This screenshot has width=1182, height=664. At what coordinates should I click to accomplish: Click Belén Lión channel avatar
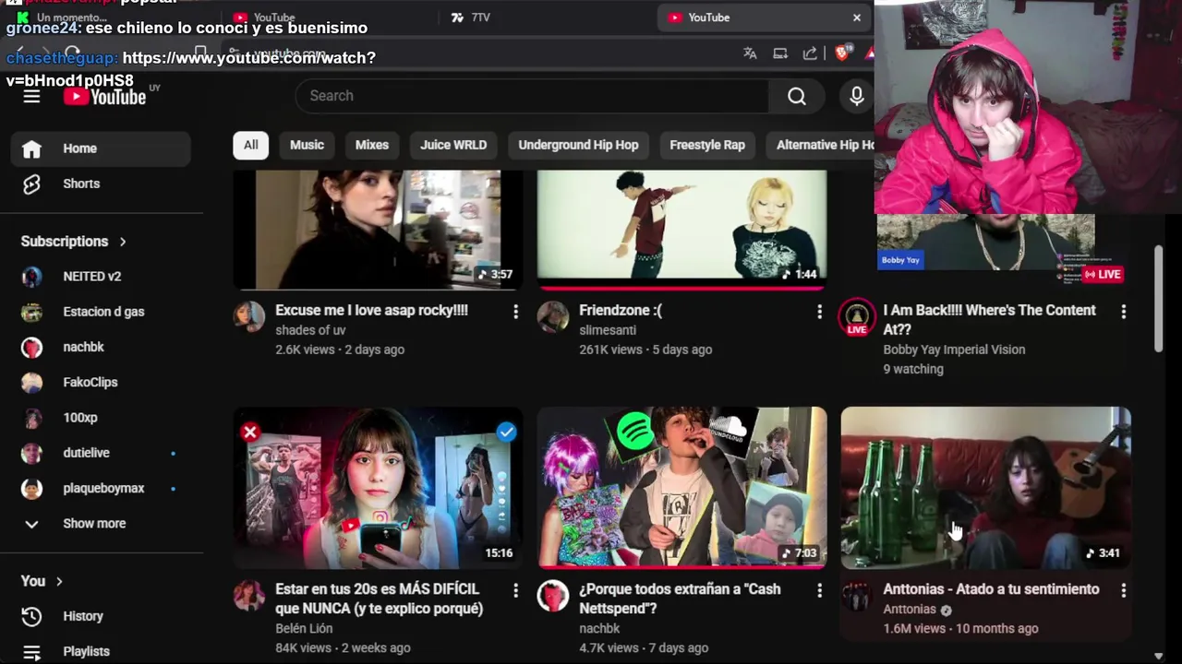pos(249,595)
